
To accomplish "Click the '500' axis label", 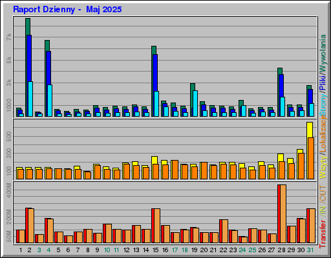I will [x=9, y=136].
